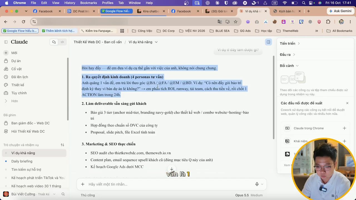This screenshot has width=356, height=200.
Task: Open the Daily briefing chat
Action: click(22, 161)
